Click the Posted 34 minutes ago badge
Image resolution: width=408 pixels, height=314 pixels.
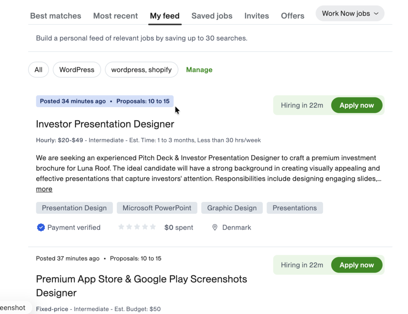(73, 101)
